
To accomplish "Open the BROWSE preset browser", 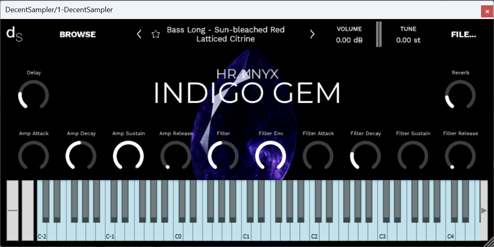I will pyautogui.click(x=77, y=34).
